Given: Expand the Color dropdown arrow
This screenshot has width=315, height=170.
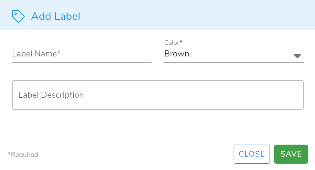Looking at the screenshot, I should point(297,56).
